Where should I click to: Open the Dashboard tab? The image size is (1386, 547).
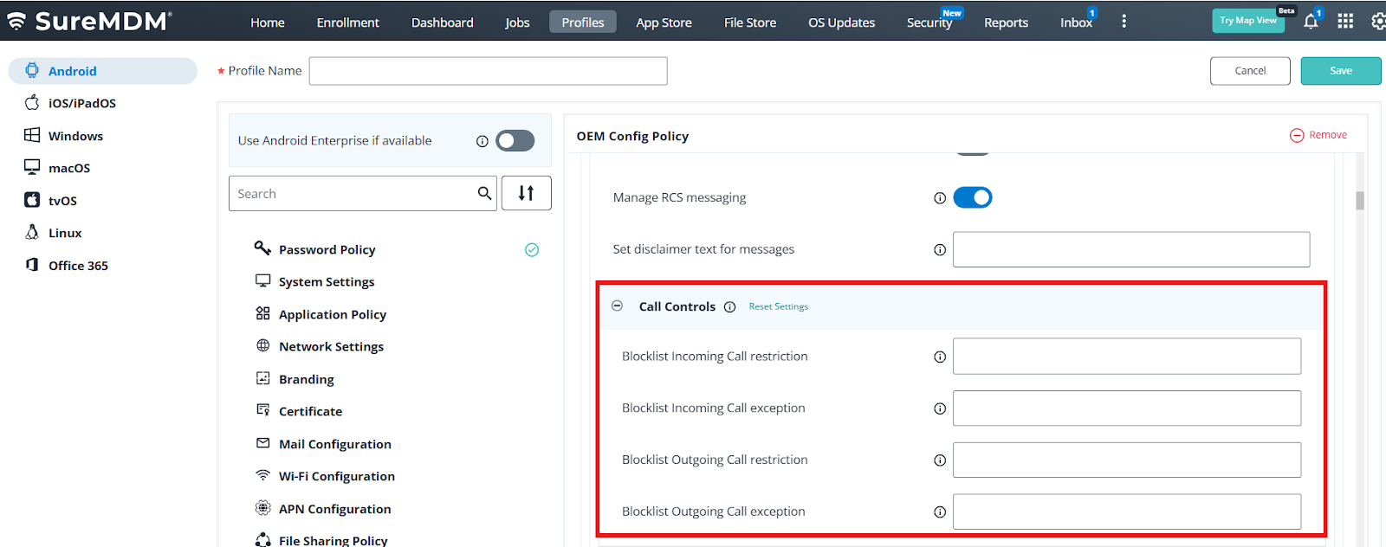click(x=442, y=23)
